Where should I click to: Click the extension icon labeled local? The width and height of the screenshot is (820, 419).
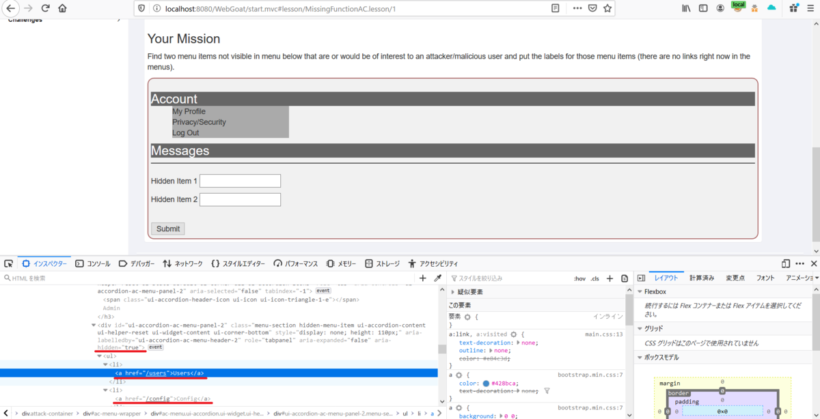737,7
